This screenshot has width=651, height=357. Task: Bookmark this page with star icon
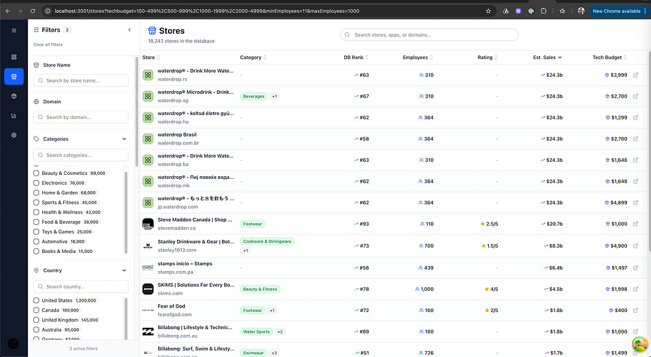pyautogui.click(x=488, y=11)
